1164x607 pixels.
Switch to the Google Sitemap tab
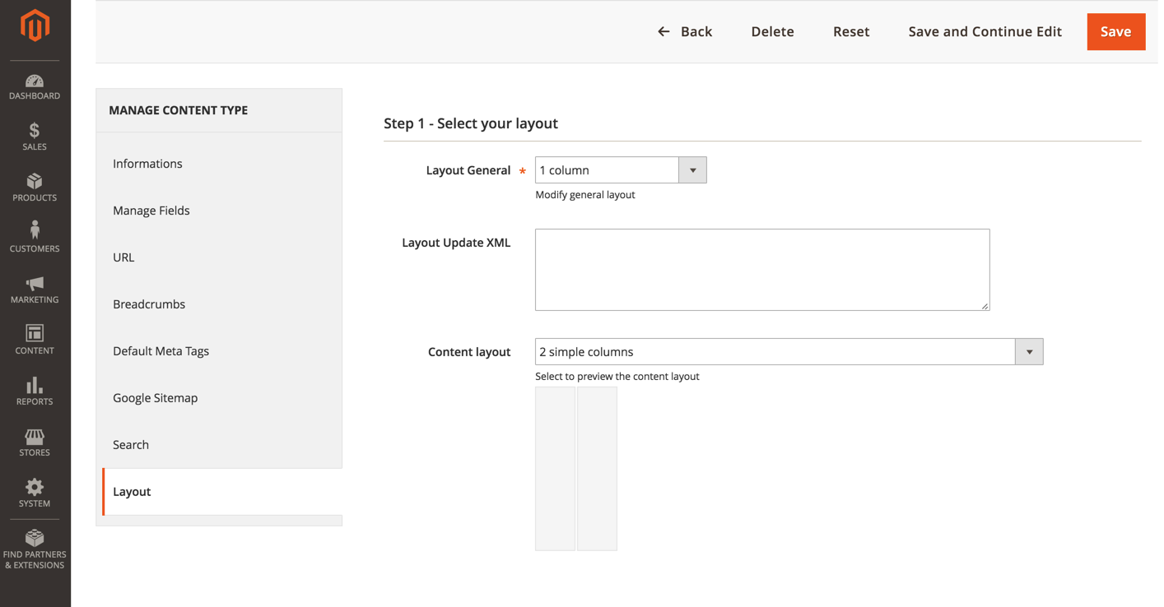point(219,398)
